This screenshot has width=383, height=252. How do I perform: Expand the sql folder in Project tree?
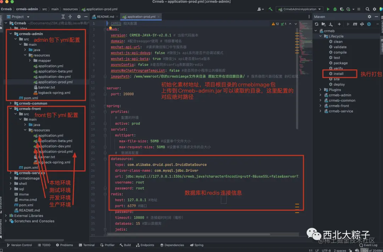pos(11,189)
